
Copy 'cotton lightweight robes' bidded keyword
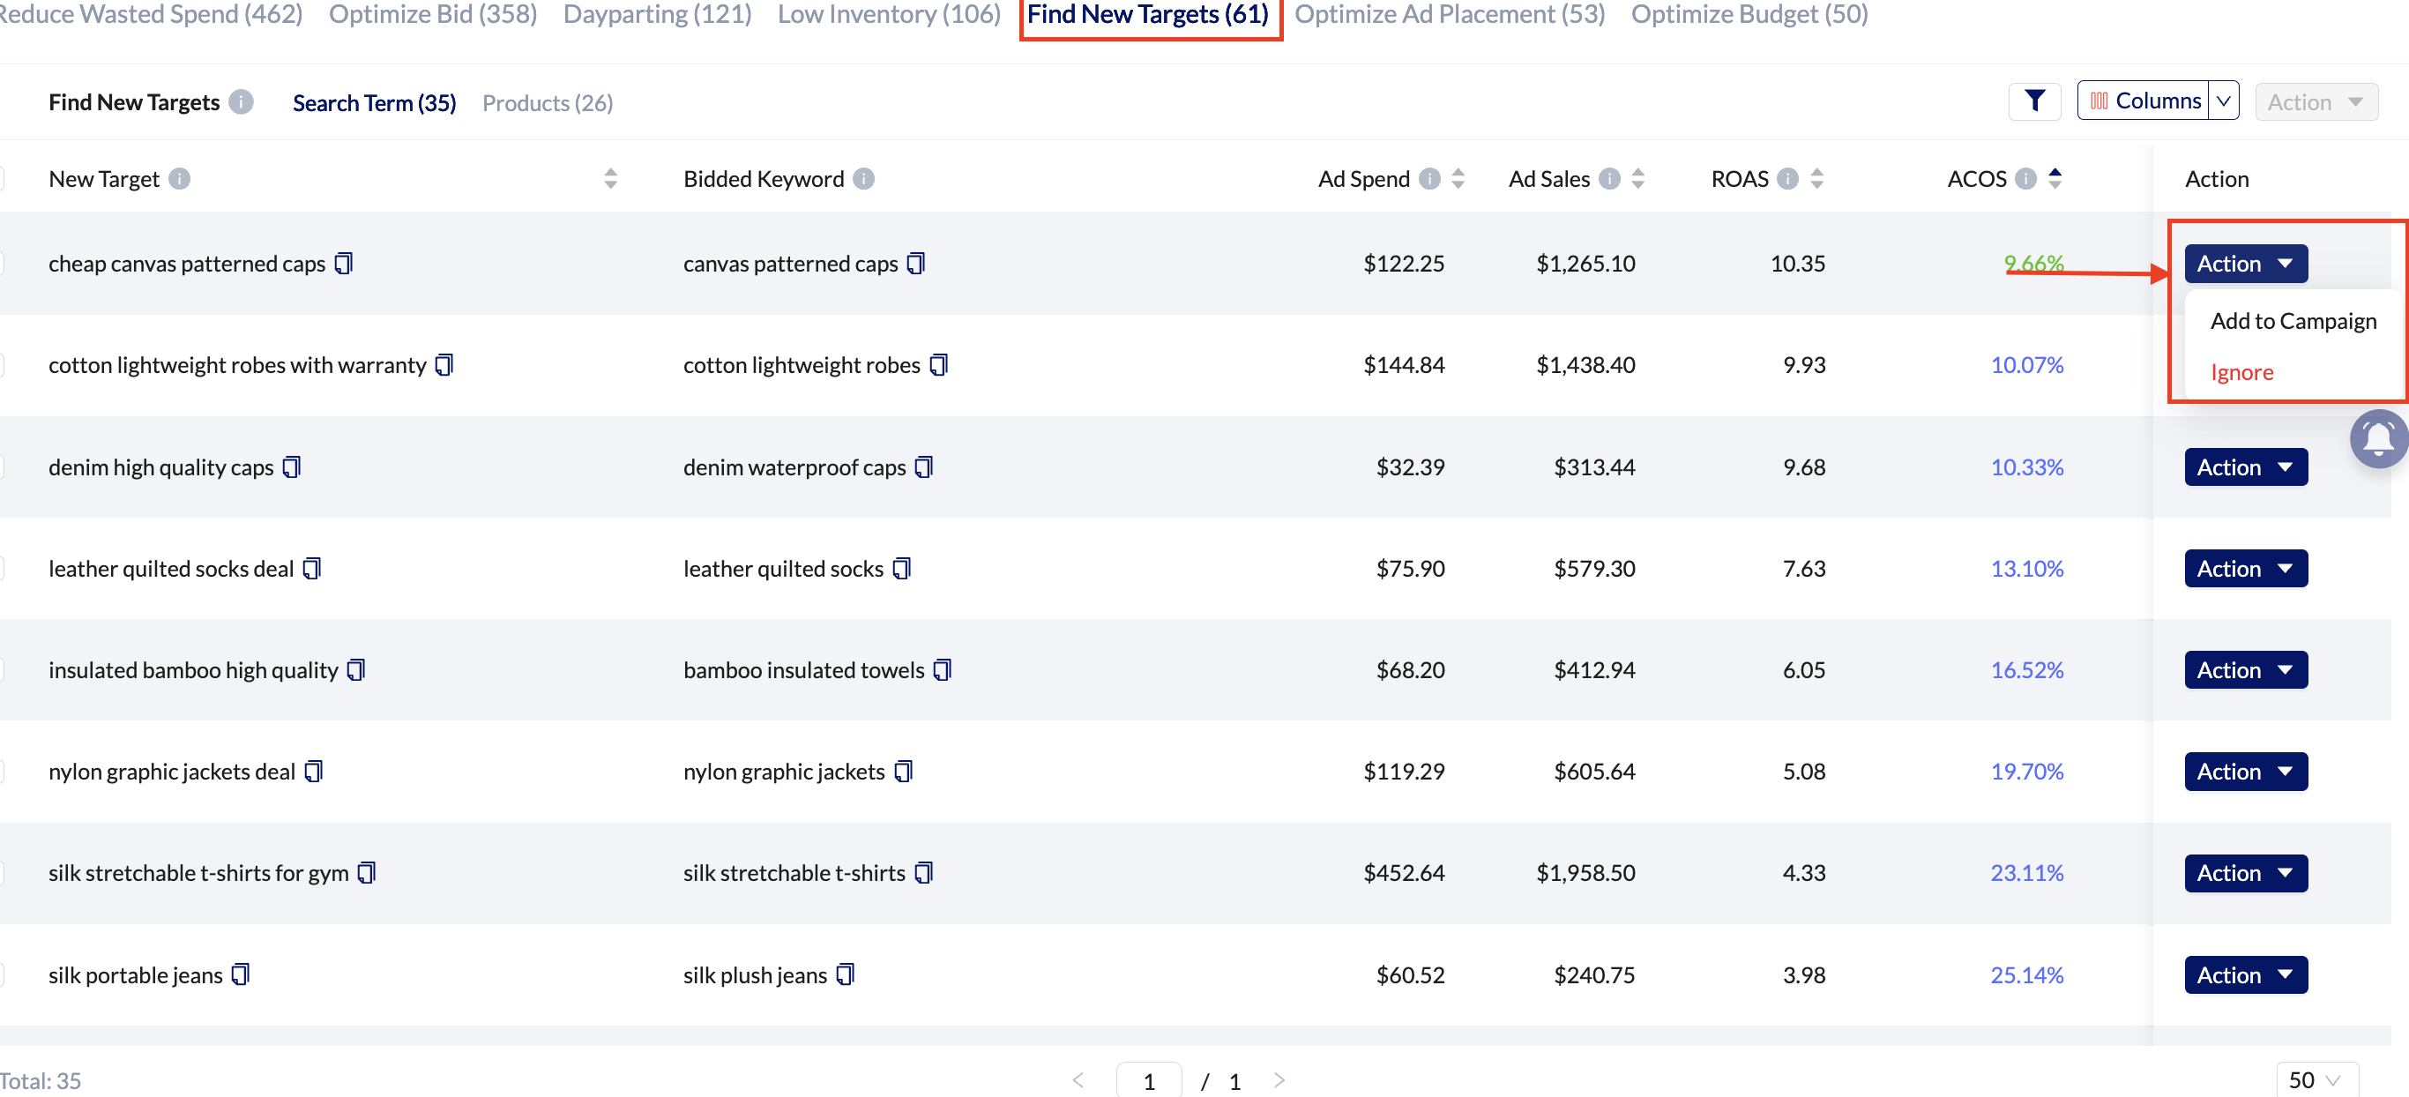pyautogui.click(x=939, y=365)
